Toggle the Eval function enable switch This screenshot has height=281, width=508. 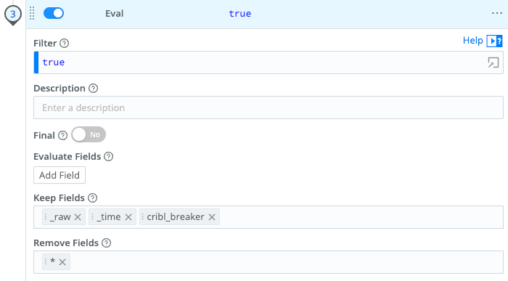[x=54, y=13]
